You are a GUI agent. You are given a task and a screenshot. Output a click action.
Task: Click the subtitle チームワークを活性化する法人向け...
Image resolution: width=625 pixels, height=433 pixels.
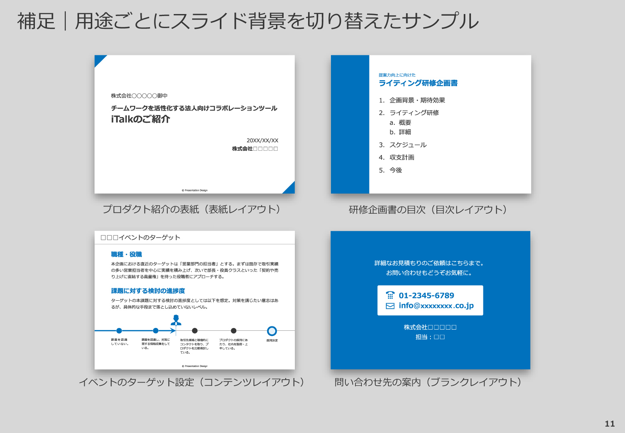(x=194, y=108)
